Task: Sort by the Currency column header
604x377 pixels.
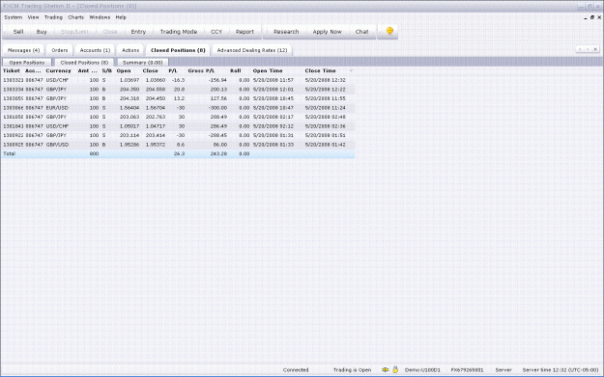Action: click(x=58, y=70)
